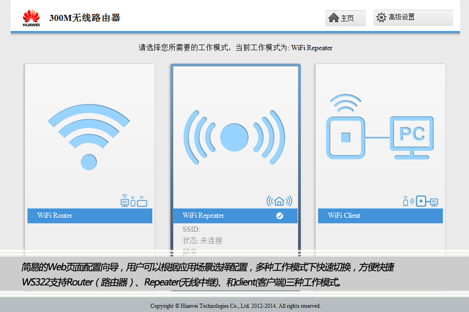Click the current mode prompt text

(235, 48)
